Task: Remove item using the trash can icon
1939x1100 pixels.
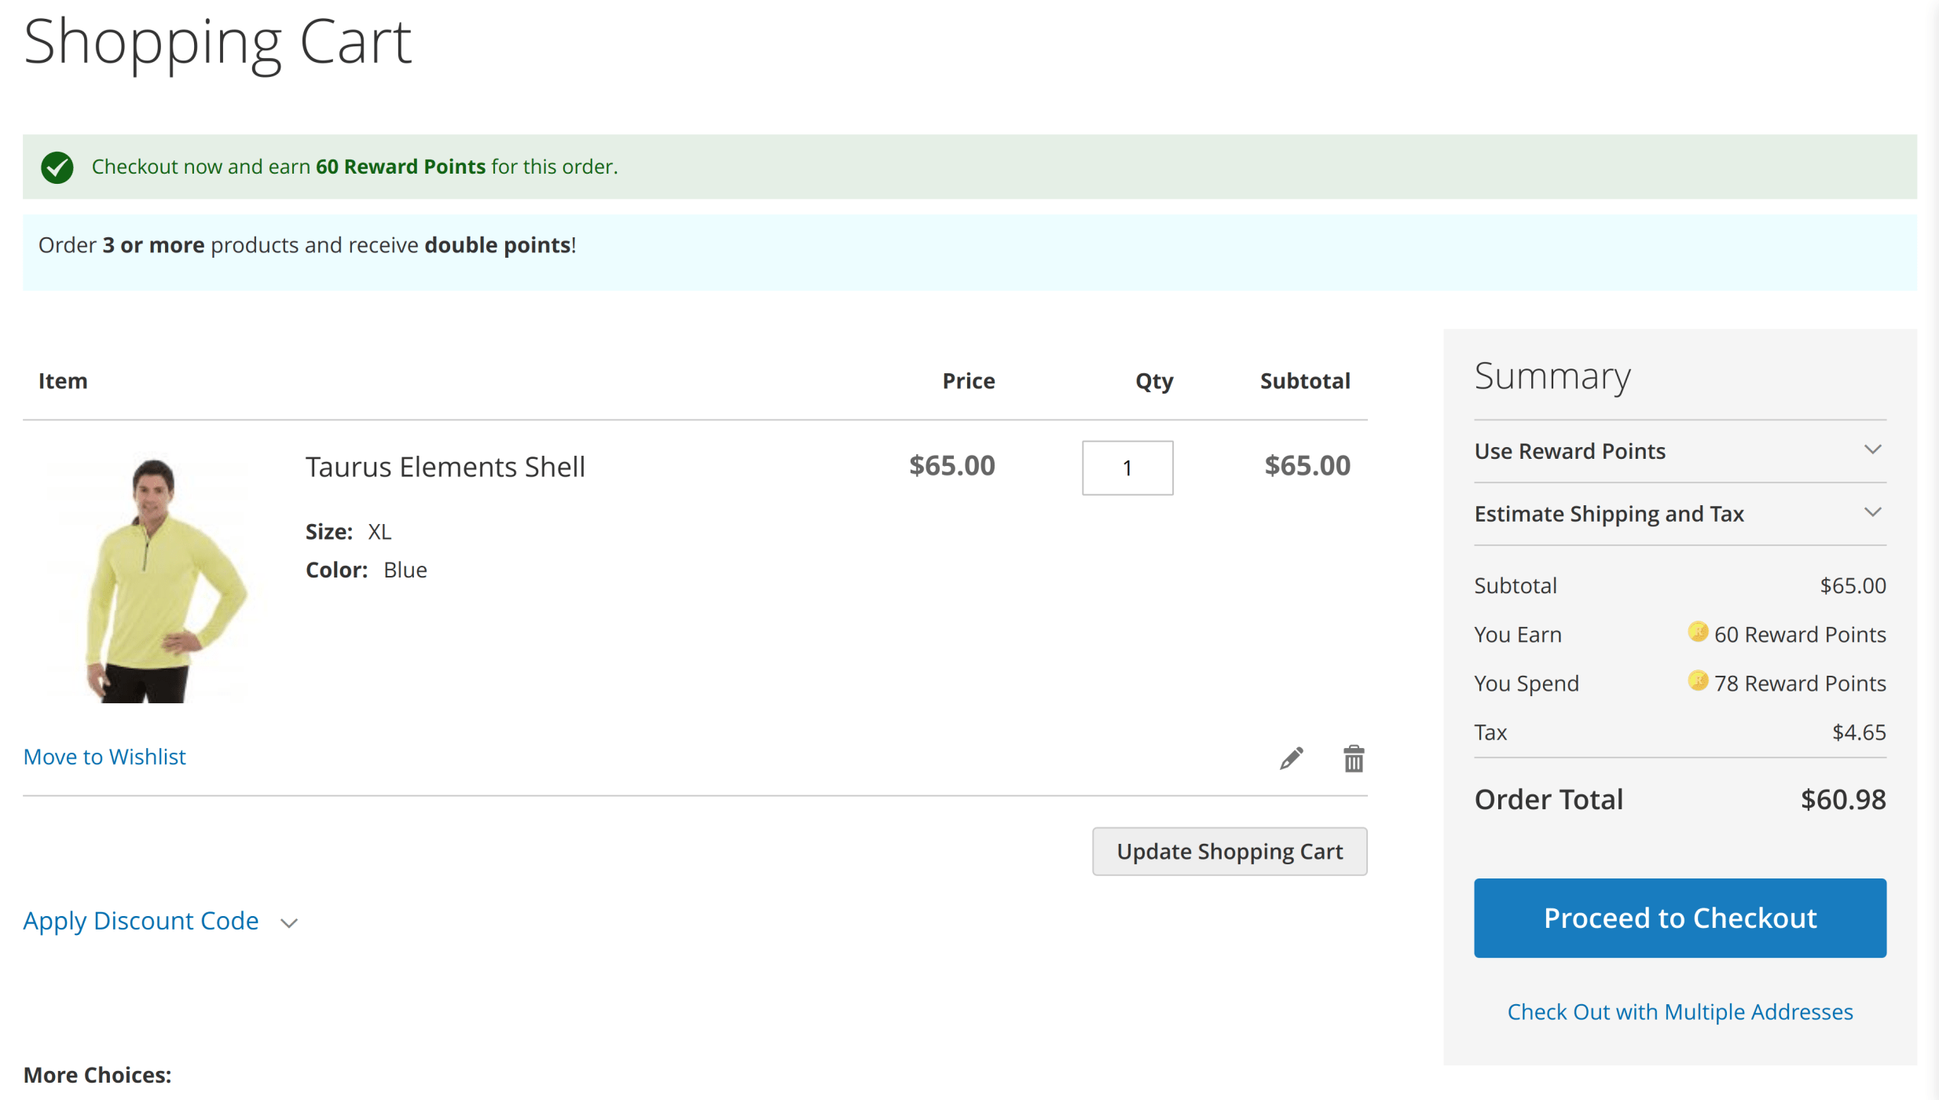Action: [1353, 758]
